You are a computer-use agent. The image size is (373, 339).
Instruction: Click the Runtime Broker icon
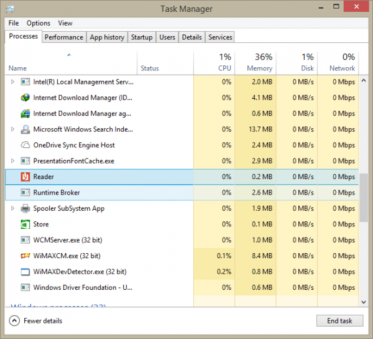(25, 192)
